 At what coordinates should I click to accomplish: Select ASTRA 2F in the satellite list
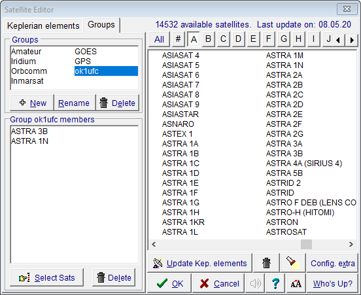[x=284, y=124]
